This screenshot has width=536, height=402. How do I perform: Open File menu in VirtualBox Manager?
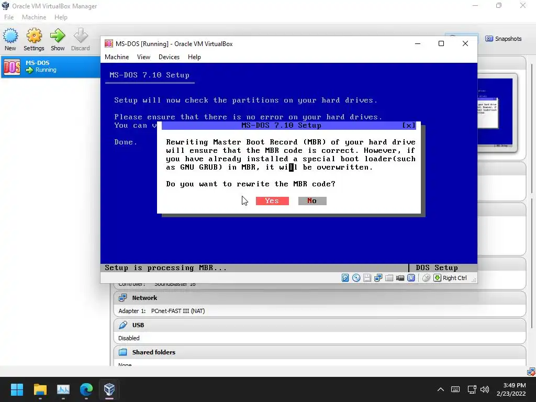[9, 17]
